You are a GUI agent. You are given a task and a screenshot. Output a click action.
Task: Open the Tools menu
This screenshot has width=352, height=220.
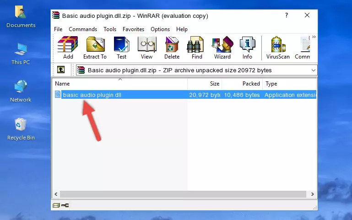coord(110,29)
